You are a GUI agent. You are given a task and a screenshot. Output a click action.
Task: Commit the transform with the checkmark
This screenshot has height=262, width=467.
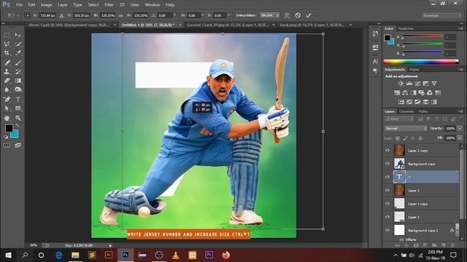(309, 15)
